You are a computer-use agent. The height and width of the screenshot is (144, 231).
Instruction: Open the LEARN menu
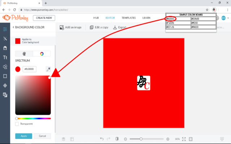click(x=147, y=18)
